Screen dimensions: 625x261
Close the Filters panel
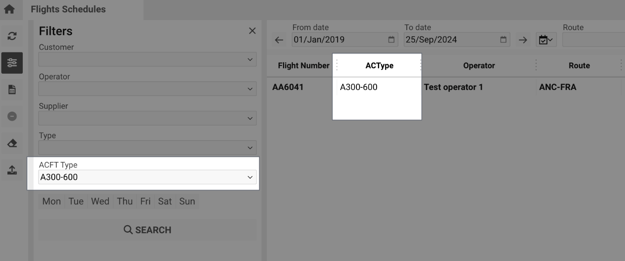[x=252, y=31]
